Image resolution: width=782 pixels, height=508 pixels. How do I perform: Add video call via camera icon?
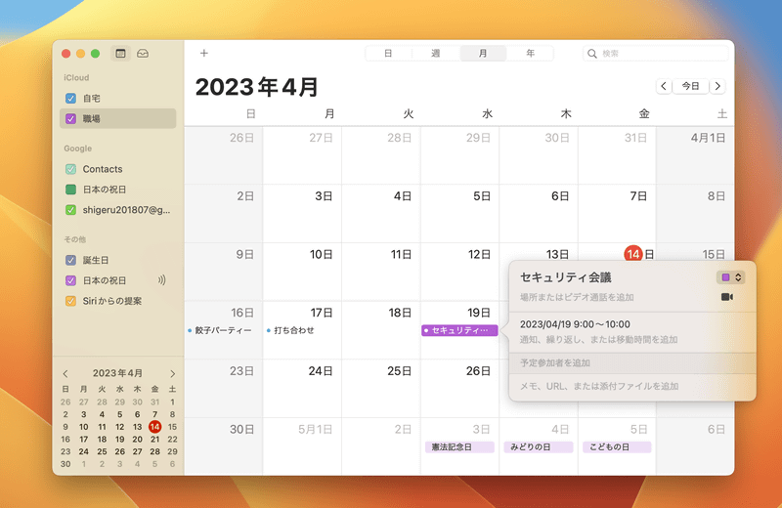(x=727, y=297)
